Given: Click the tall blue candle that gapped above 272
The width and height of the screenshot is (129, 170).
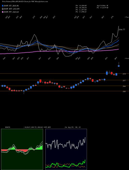Looking at the screenshot, I should [107, 73].
